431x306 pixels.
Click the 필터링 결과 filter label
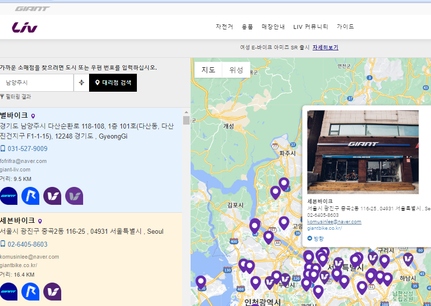[18, 97]
